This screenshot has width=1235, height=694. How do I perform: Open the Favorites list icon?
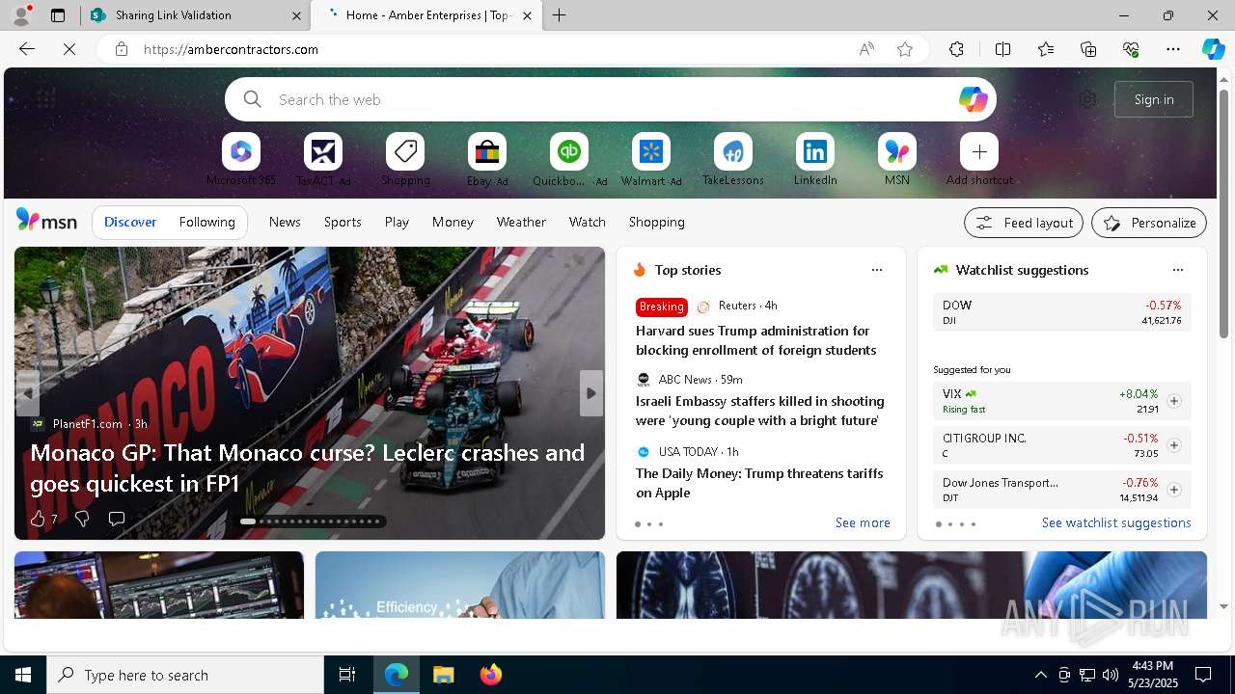[1046, 49]
